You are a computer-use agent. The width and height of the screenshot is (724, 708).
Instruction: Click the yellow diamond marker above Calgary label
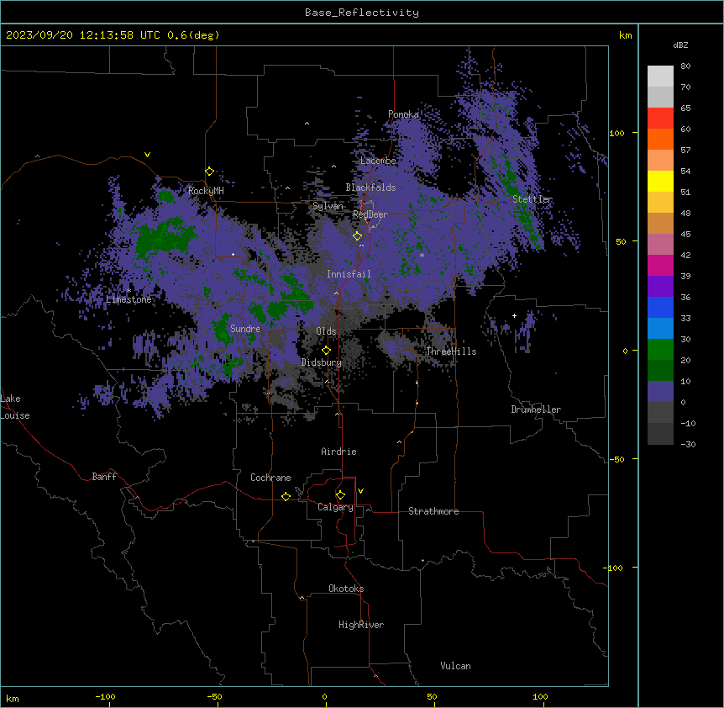[340, 495]
